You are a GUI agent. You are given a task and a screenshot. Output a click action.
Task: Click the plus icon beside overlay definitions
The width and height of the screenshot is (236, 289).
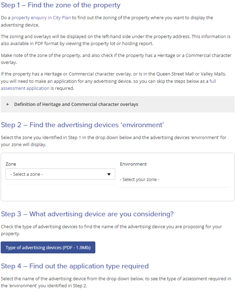(x=7, y=104)
